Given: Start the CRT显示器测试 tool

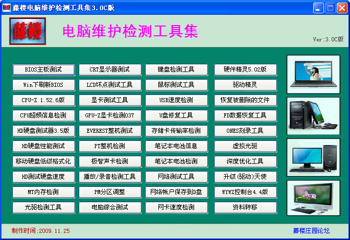Looking at the screenshot, I should coord(109,69).
